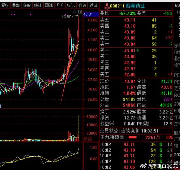
Task: Click the R 1000 margin badge before stock code
Action: pyautogui.click(x=107, y=6)
